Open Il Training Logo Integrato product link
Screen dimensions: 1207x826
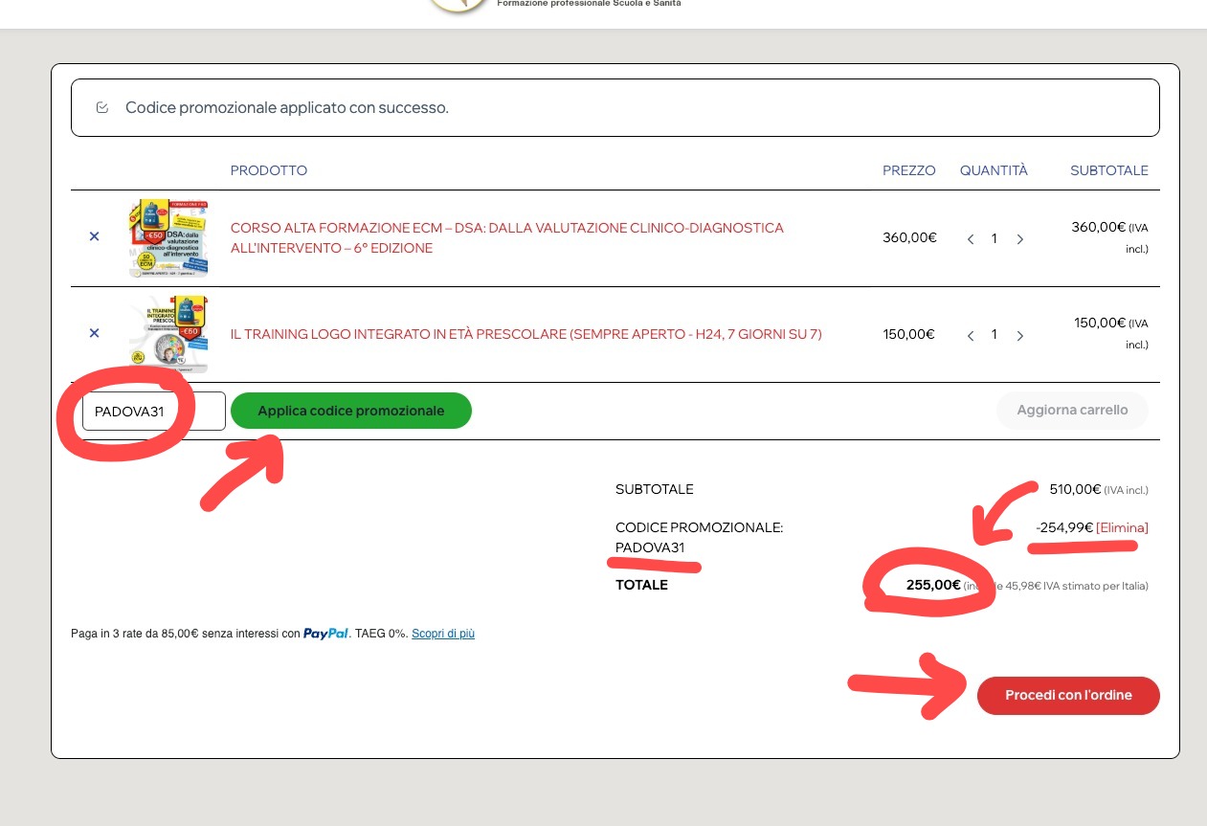click(x=525, y=334)
